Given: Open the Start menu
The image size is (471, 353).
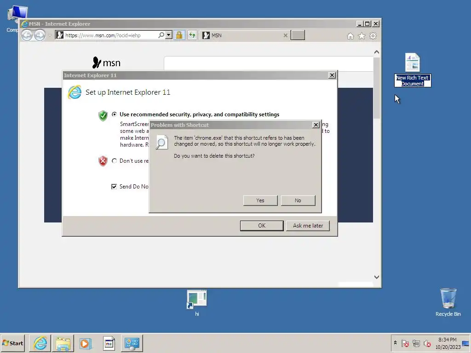Looking at the screenshot, I should coord(12,343).
